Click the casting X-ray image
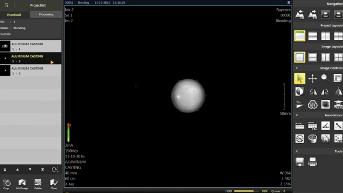343x193 pixels. pyautogui.click(x=188, y=96)
